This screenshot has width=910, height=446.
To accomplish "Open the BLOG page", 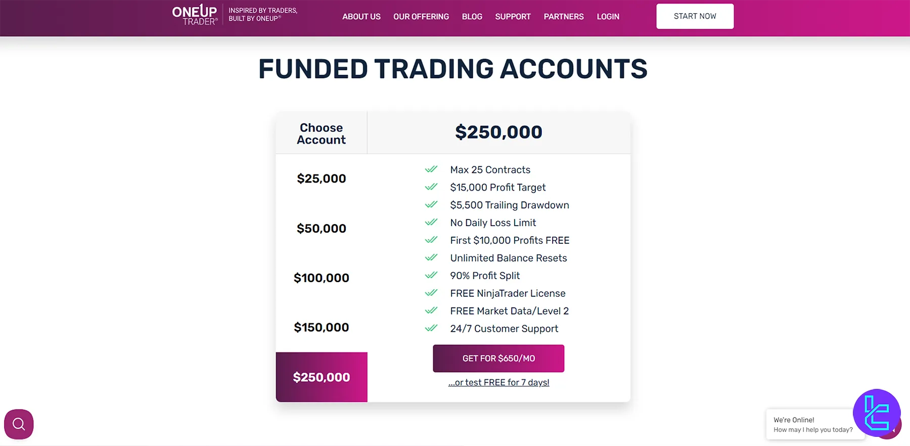I will coord(472,16).
